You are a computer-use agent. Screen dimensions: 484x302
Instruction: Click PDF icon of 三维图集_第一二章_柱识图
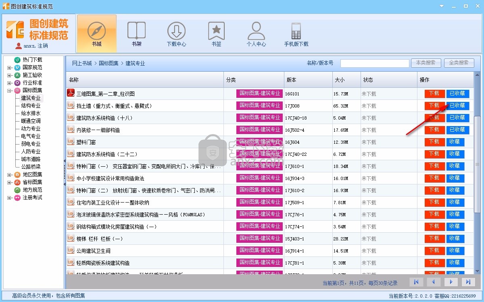pos(71,93)
